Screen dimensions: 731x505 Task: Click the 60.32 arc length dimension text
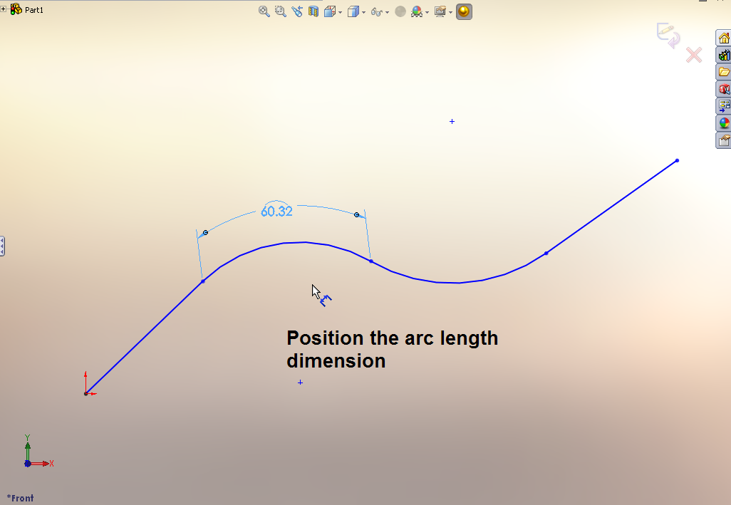pyautogui.click(x=276, y=212)
